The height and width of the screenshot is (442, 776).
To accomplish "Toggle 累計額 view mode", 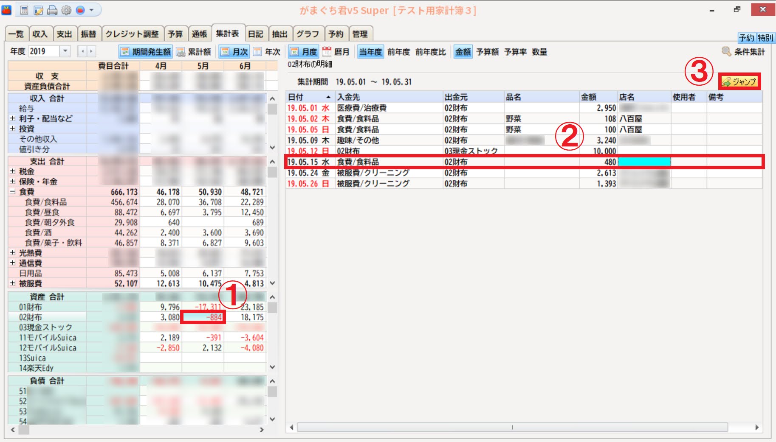I will click(x=194, y=52).
